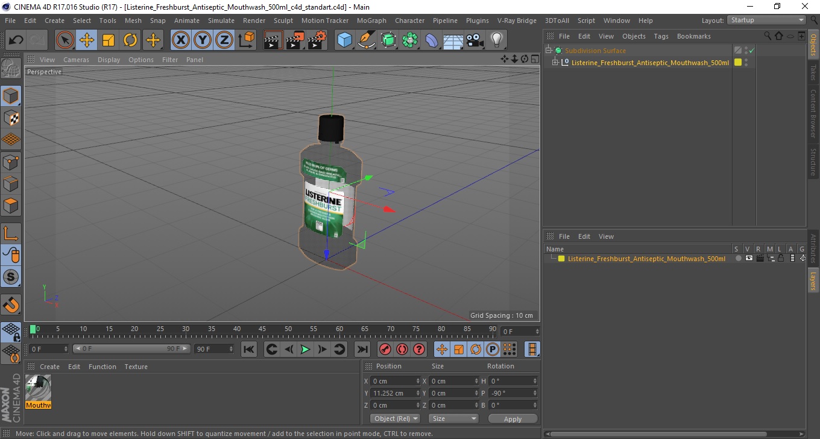This screenshot has height=439, width=820.
Task: Open the Object (Rel) dropdown
Action: tap(395, 418)
